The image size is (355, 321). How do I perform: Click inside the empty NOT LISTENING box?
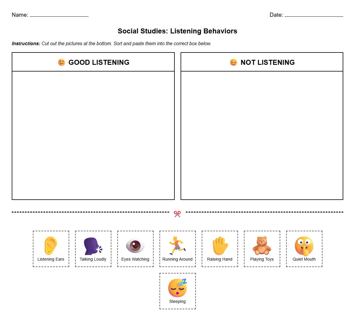pos(262,135)
